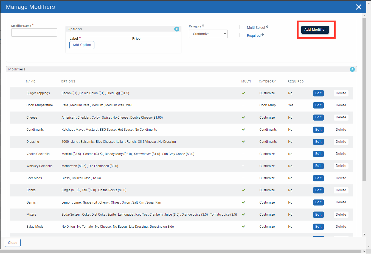Screen dimensions: 371x254
Task: Enable the Multi-Select checkbox
Action: pyautogui.click(x=242, y=27)
